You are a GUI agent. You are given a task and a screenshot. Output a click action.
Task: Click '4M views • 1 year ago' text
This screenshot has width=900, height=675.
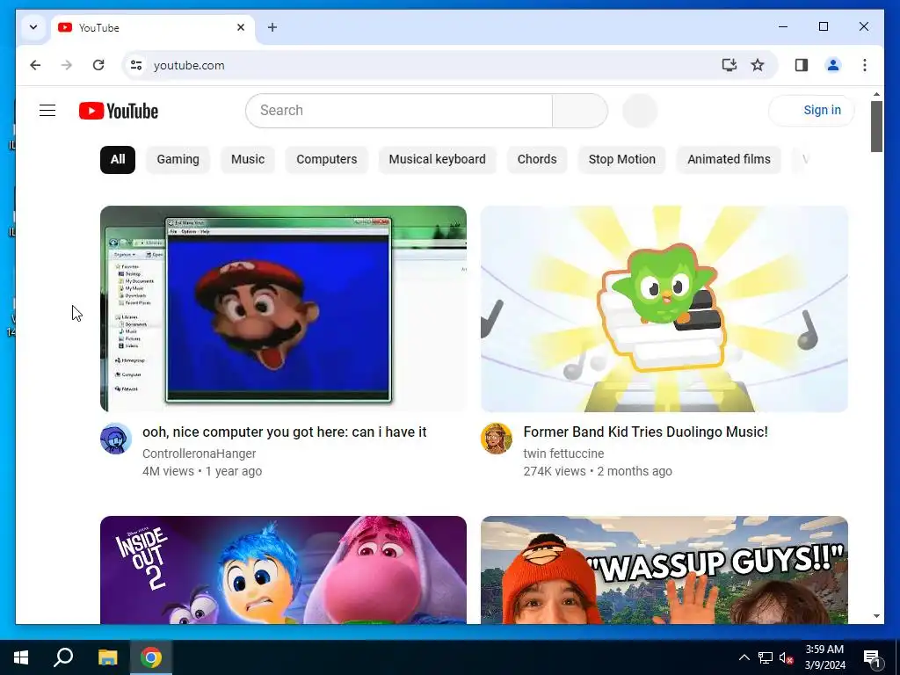point(202,471)
